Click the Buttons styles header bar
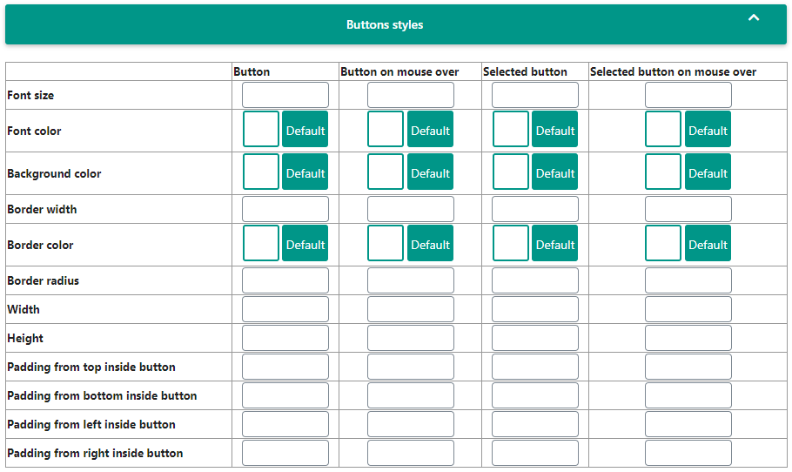 tap(385, 25)
